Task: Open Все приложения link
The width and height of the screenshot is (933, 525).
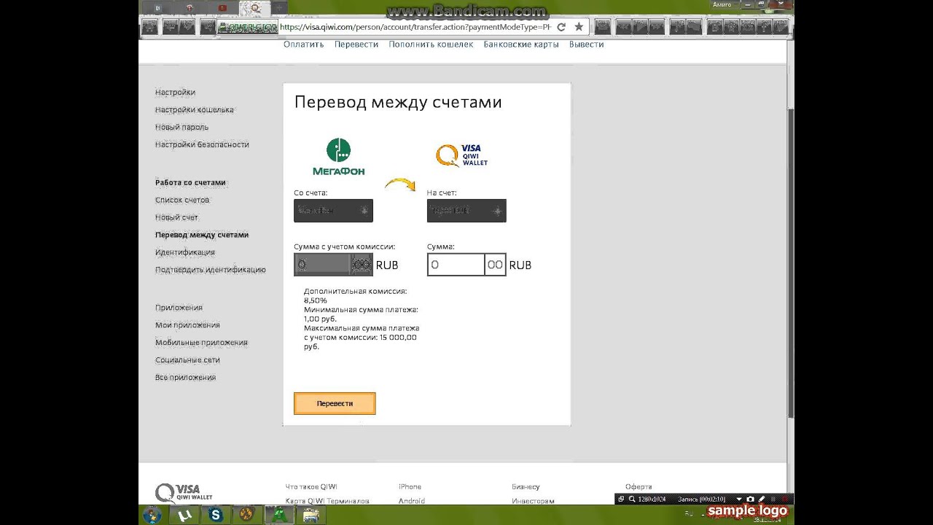Action: click(x=185, y=378)
